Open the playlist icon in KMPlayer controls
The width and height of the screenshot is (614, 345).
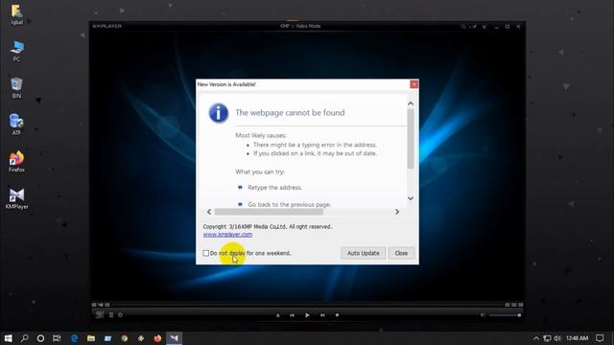111,315
